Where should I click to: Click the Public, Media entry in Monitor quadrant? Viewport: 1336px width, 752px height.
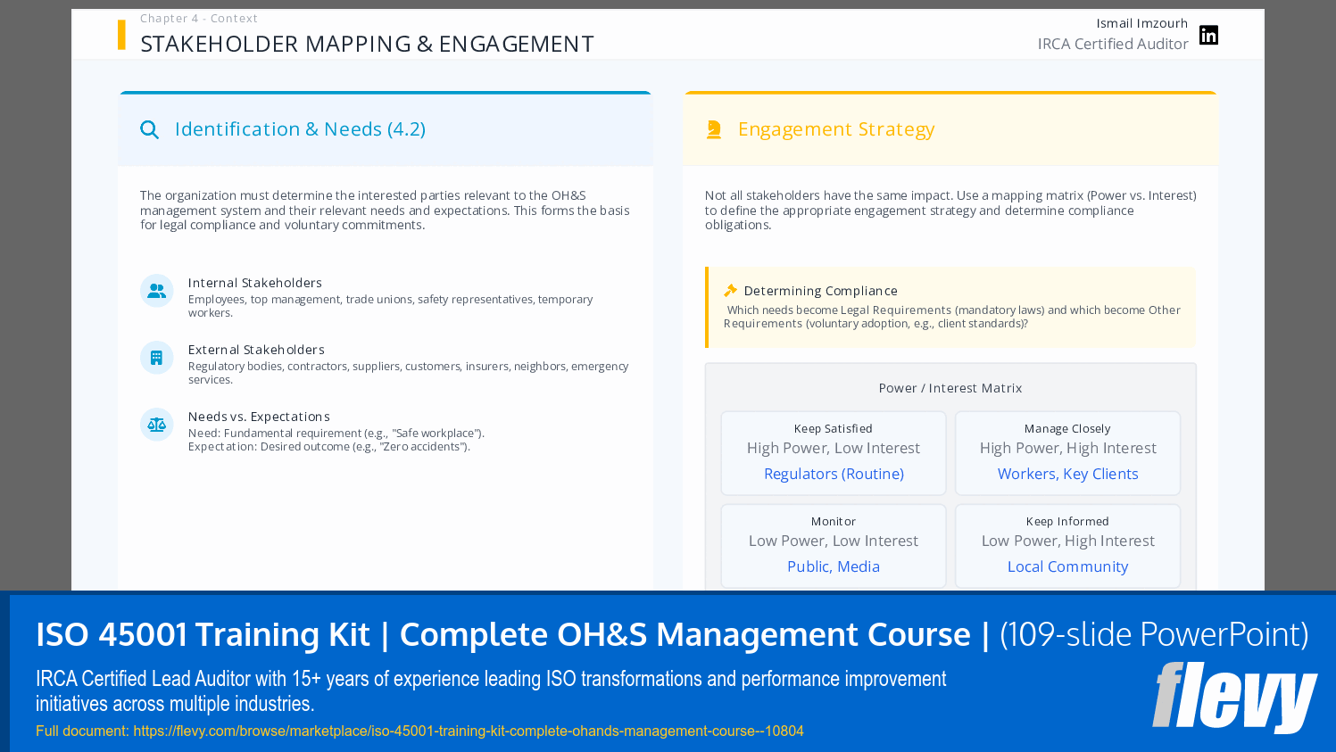833,566
